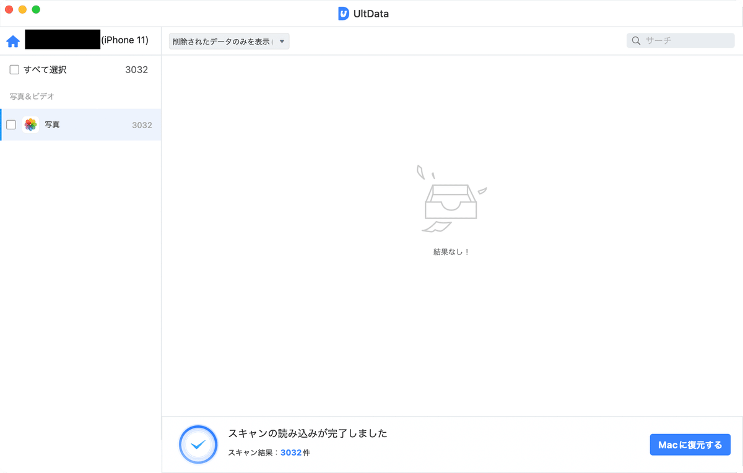The image size is (743, 473).
Task: Click the search magnifier icon
Action: click(636, 40)
